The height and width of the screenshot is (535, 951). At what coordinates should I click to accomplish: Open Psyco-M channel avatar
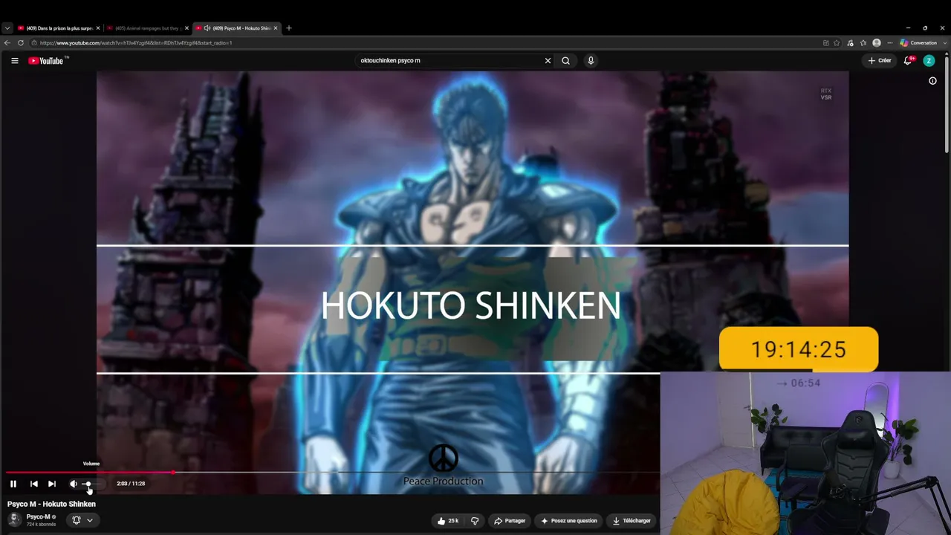click(15, 519)
